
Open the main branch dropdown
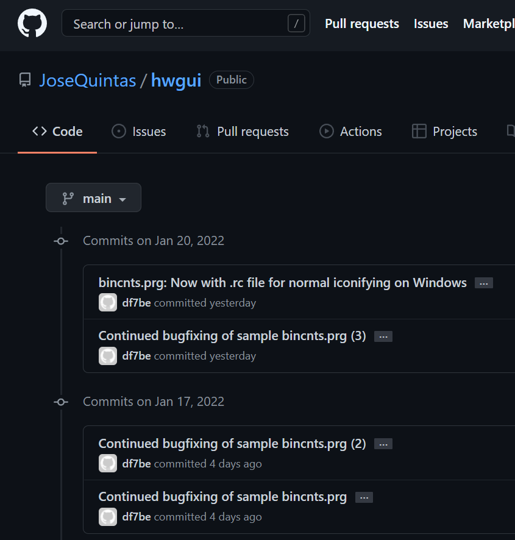tap(93, 198)
